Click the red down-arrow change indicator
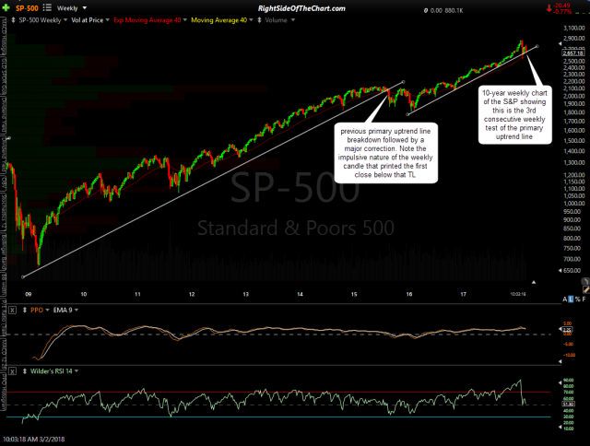The width and height of the screenshot is (590, 446). [x=549, y=8]
